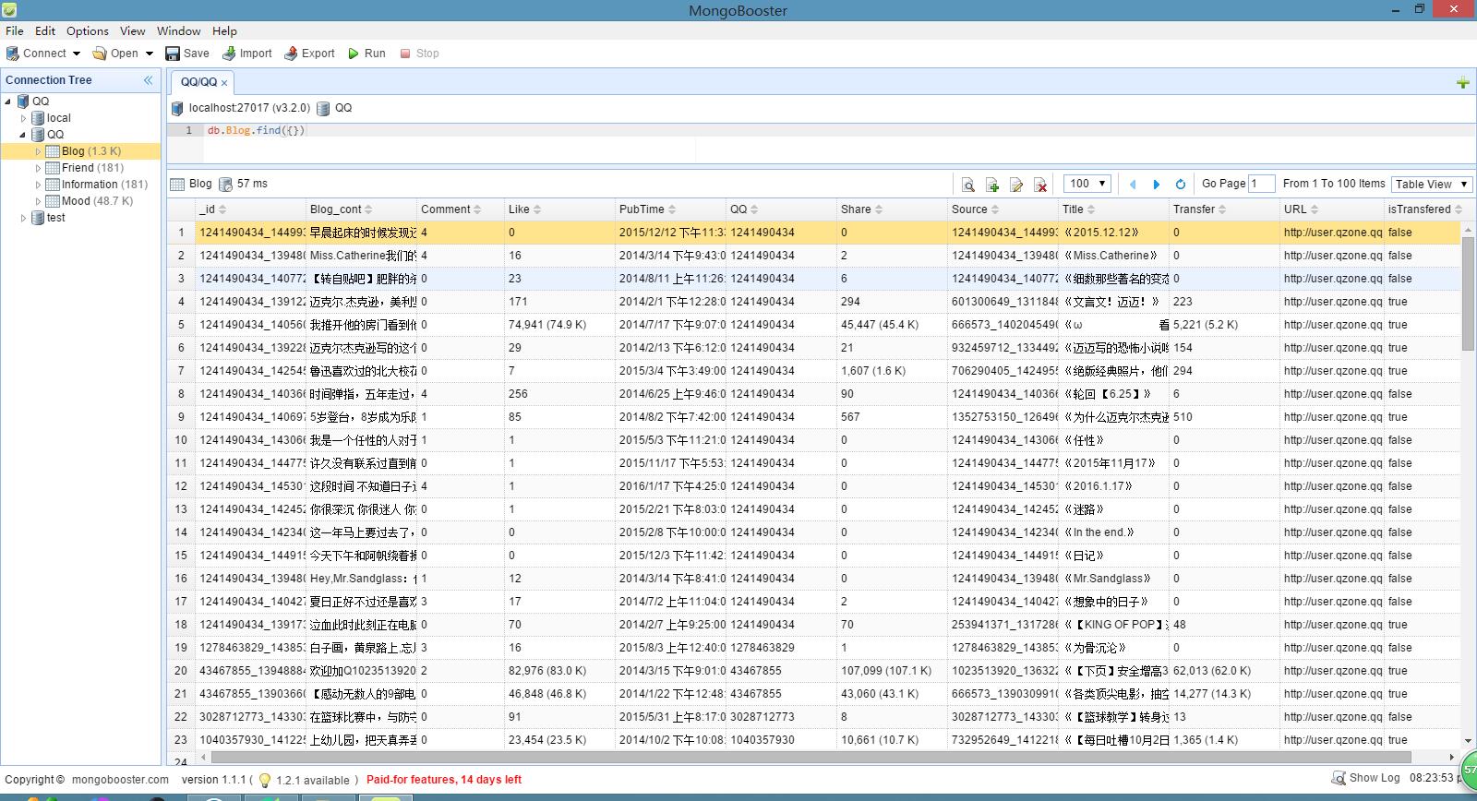Click the Blog result label icon
This screenshot has width=1477, height=801.
click(177, 185)
